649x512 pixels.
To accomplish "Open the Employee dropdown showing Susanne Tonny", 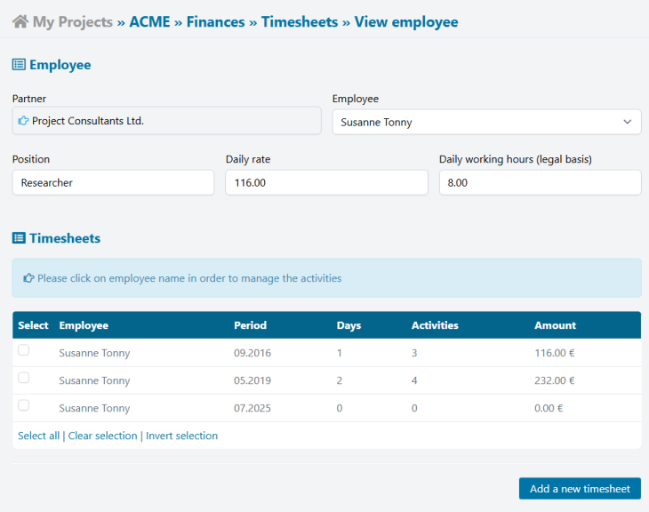I will [x=486, y=122].
